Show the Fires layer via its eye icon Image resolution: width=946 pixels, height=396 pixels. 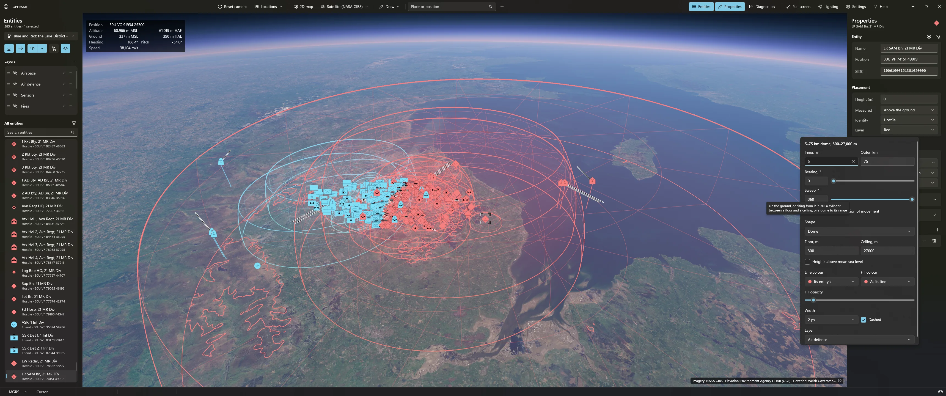point(15,106)
